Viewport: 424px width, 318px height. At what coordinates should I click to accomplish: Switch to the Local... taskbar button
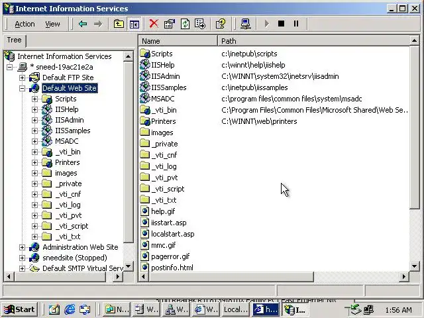[235, 309]
